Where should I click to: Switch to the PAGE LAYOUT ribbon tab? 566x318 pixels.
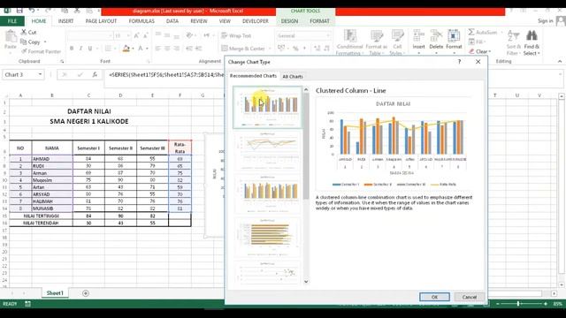[x=101, y=21]
